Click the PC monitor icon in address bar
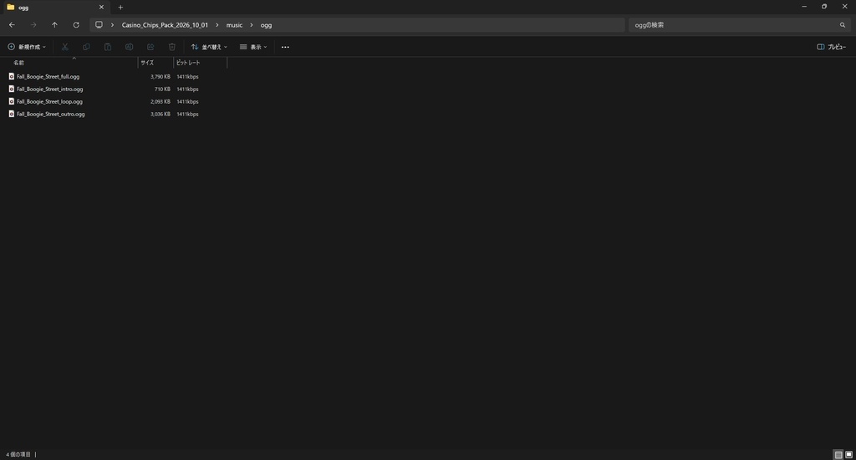Viewport: 856px width, 460px height. point(99,24)
